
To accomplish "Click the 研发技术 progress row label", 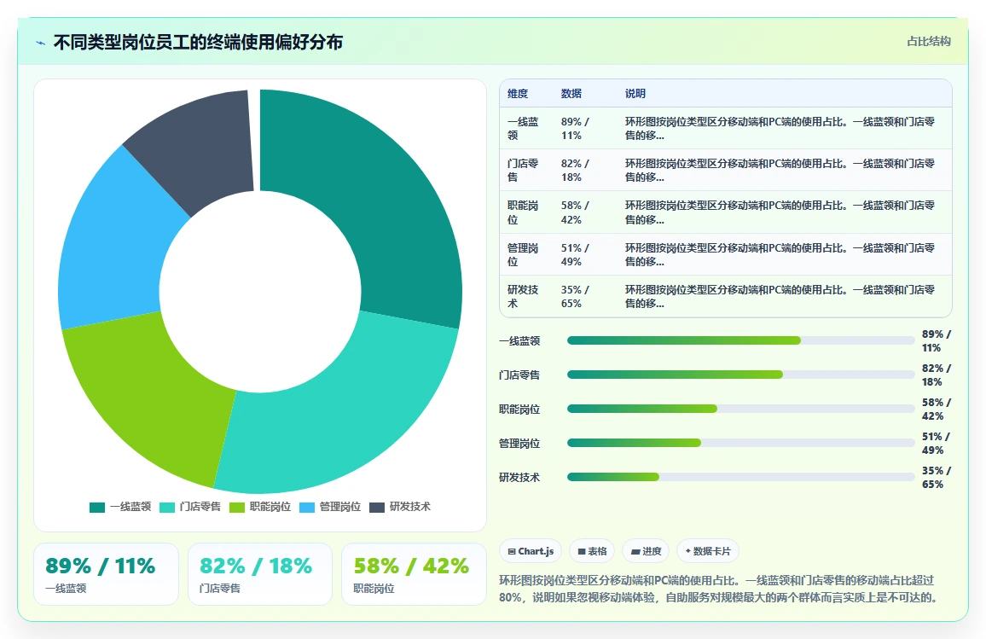I will tap(519, 478).
